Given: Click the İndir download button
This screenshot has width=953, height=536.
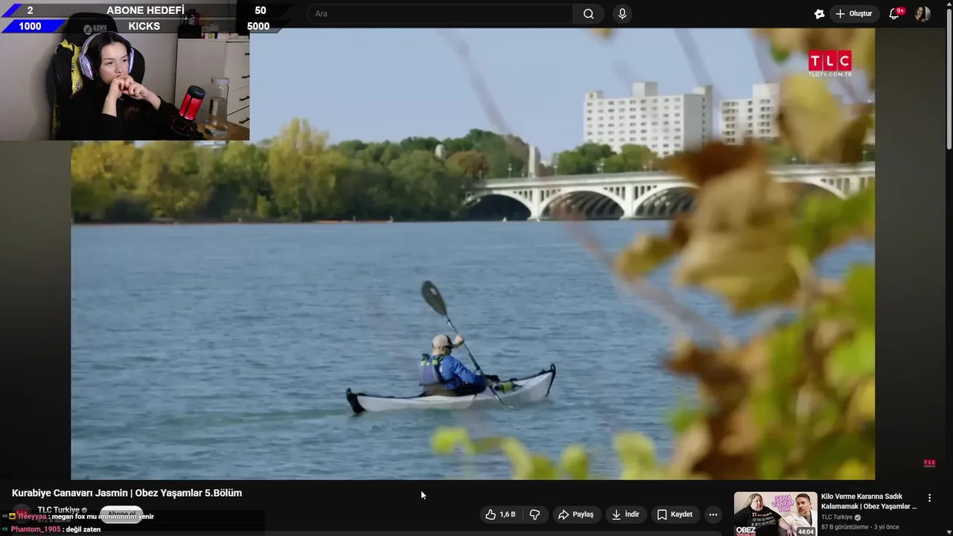Looking at the screenshot, I should [x=625, y=514].
